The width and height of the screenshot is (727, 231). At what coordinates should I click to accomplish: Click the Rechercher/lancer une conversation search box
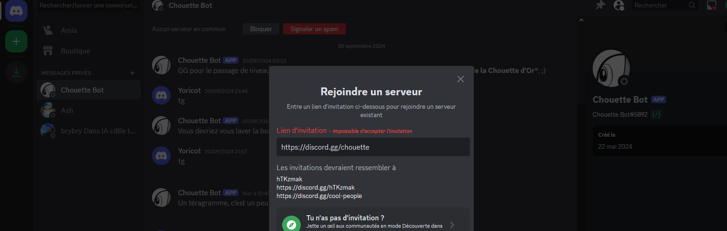click(x=88, y=6)
